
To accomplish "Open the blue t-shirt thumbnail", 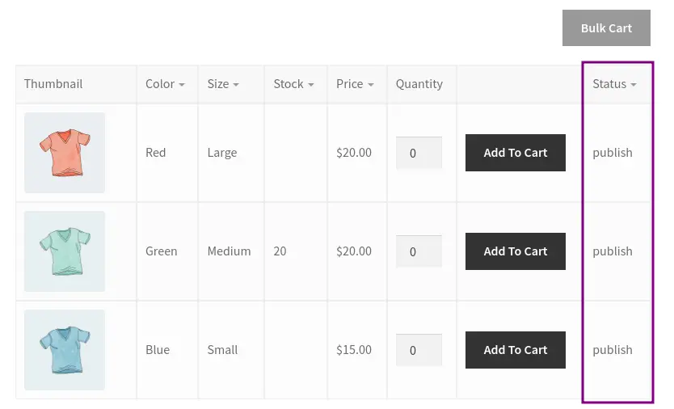I will (x=65, y=350).
